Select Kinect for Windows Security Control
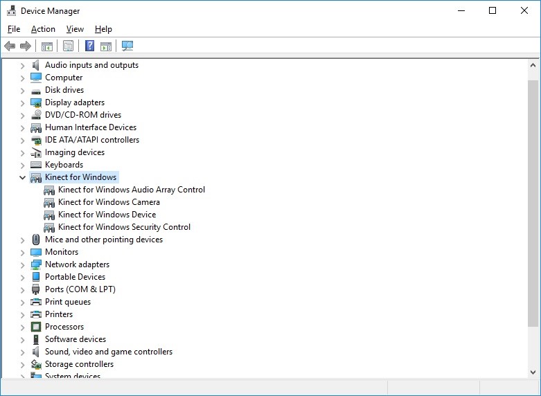This screenshot has width=541, height=396. 124,227
